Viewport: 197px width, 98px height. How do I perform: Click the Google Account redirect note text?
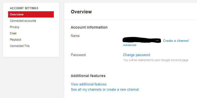[156, 60]
